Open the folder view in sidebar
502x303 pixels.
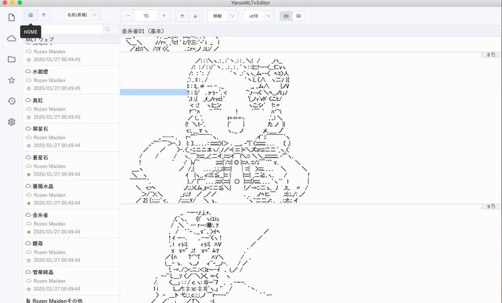coord(12,59)
